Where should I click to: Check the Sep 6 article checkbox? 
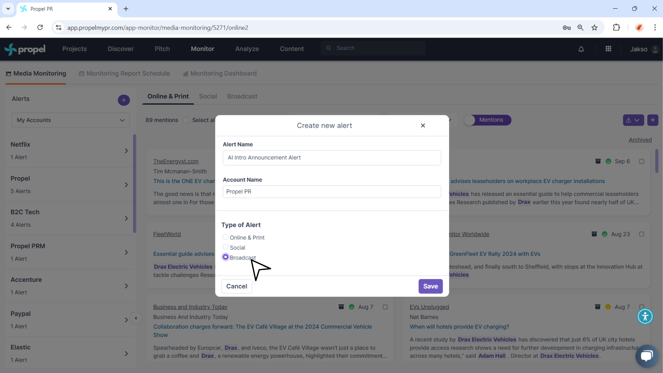pyautogui.click(x=642, y=161)
